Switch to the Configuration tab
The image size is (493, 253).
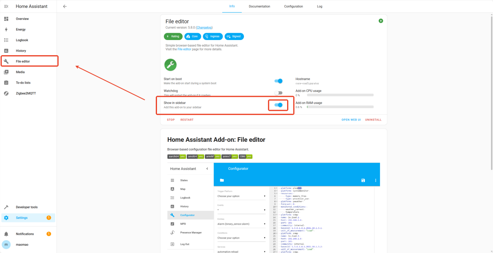click(293, 6)
